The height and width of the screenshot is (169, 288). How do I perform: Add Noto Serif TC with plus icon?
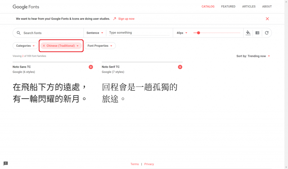pyautogui.click(x=180, y=67)
